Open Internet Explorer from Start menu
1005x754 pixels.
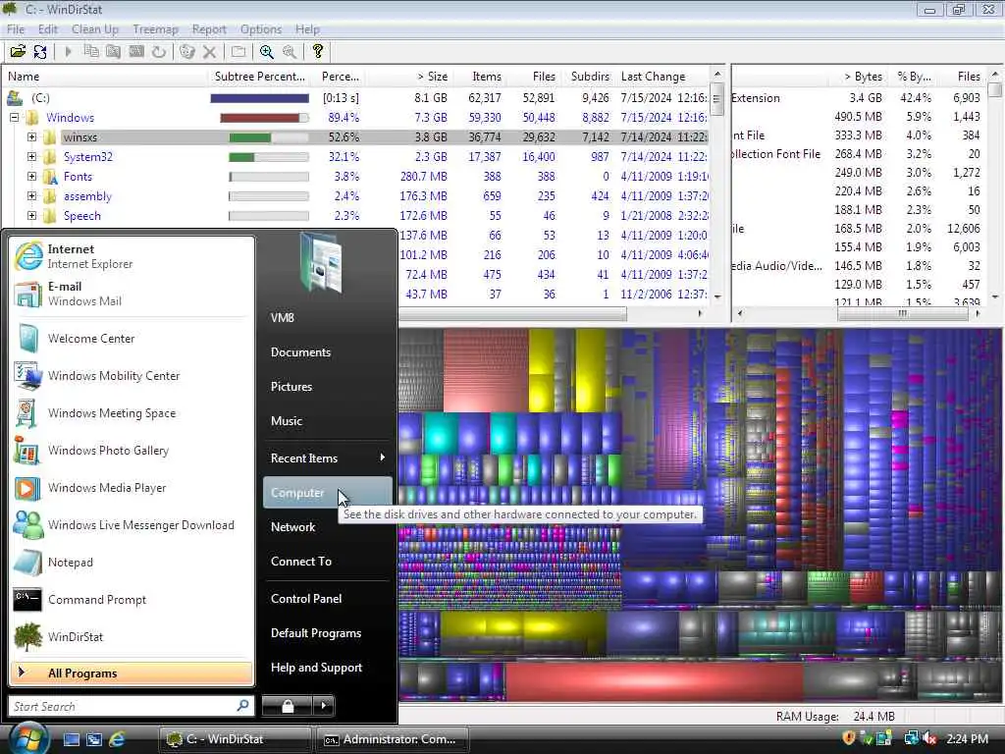[132, 256]
